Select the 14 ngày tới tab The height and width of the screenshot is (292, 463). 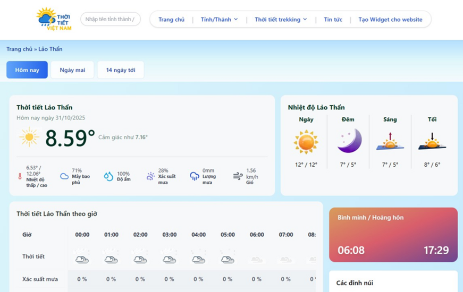121,70
